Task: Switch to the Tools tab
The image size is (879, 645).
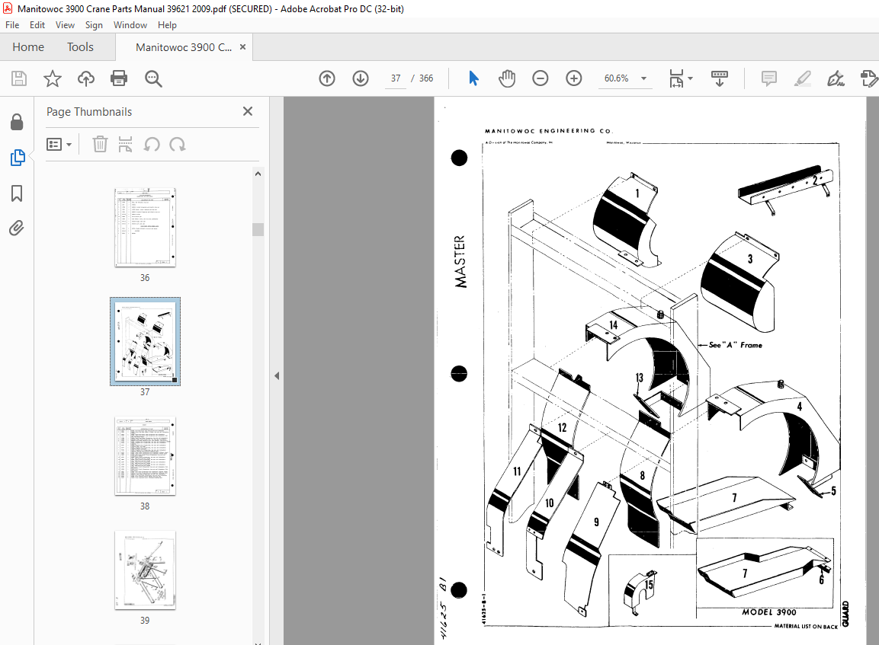Action: [x=80, y=47]
